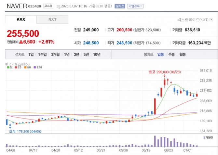Click the volume value 636,610

pos(192,30)
